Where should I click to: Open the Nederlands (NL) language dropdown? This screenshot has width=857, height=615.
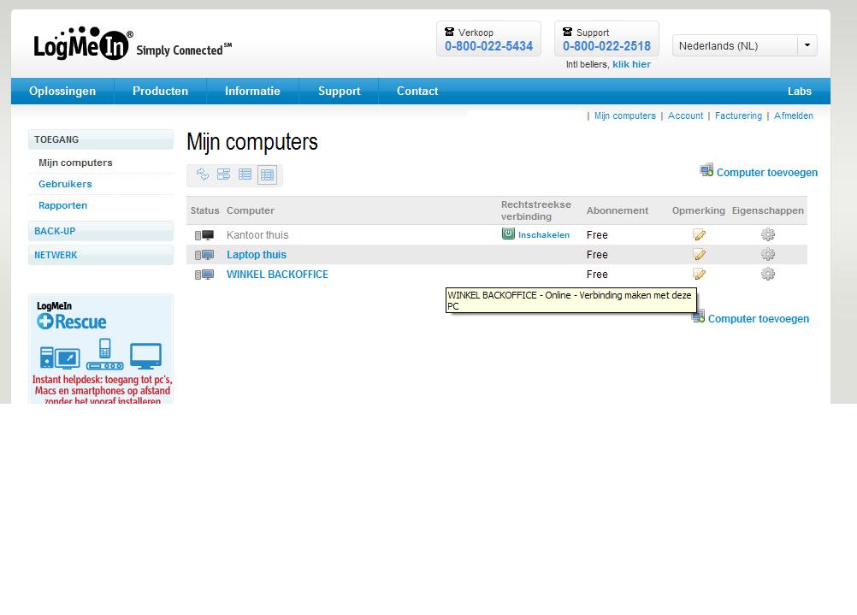(x=807, y=46)
